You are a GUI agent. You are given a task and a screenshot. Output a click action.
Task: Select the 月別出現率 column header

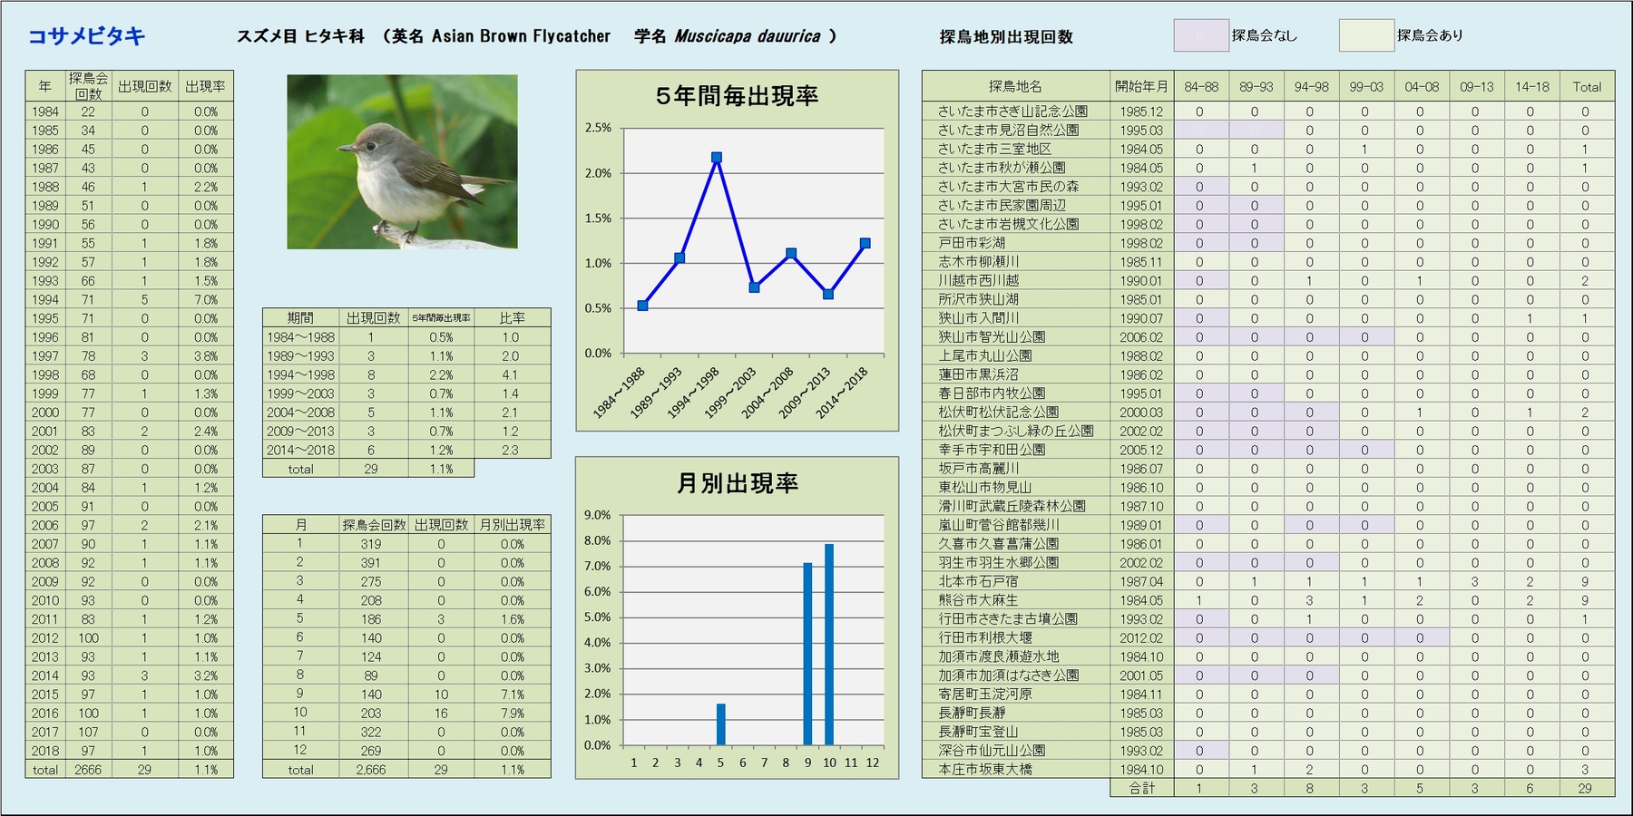click(513, 525)
